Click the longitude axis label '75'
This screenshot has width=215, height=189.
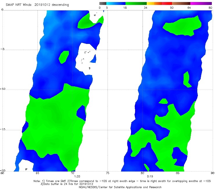(x=107, y=173)
